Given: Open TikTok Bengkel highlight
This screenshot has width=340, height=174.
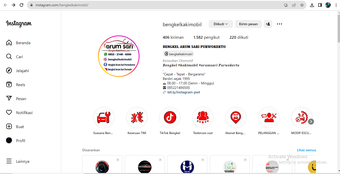Looking at the screenshot, I should click(170, 118).
